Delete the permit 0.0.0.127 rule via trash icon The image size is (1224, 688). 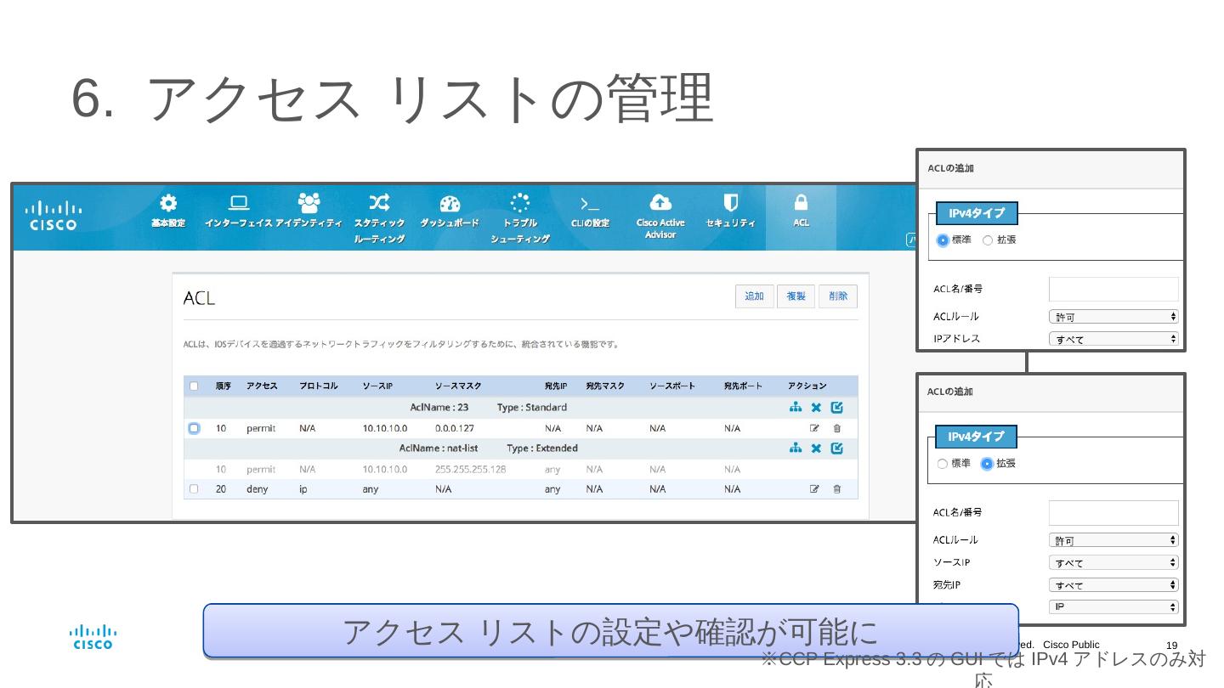point(837,428)
